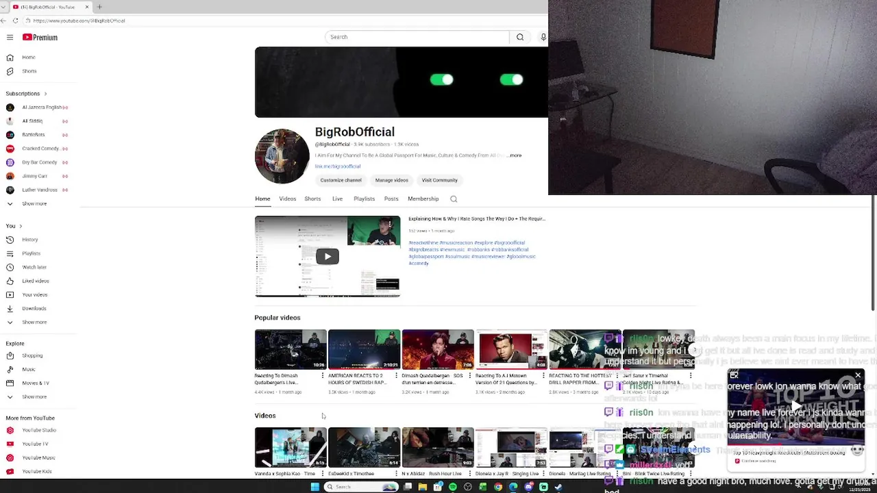Open Subscriptions section chevron header

27,94
